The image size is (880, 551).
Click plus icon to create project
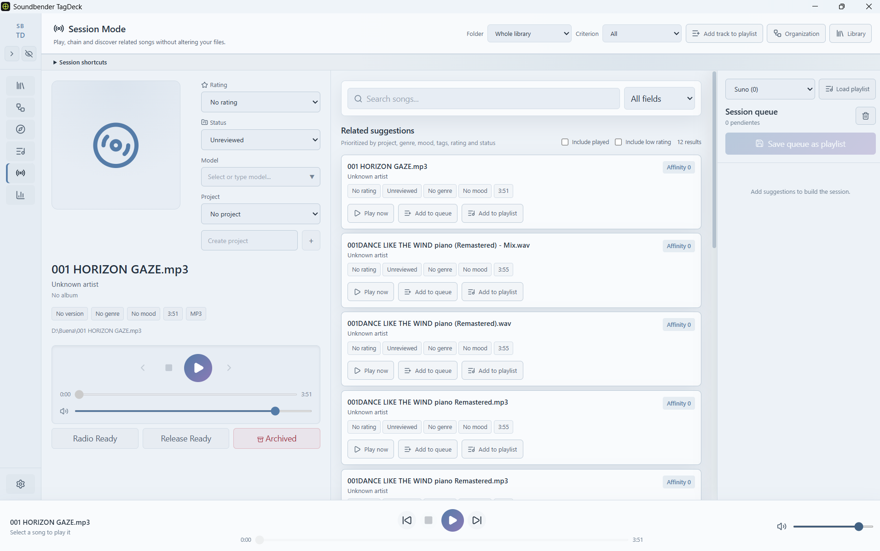click(x=311, y=241)
